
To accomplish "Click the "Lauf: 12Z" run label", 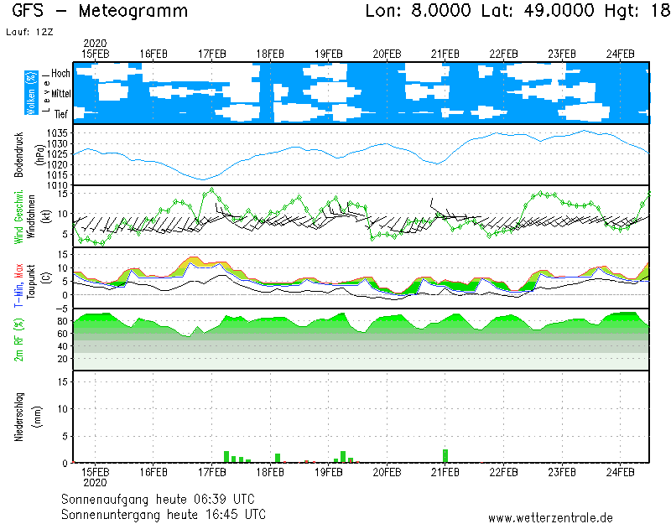I will click(x=29, y=32).
